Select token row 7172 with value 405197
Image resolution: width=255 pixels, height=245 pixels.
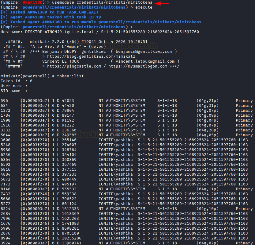124,184
